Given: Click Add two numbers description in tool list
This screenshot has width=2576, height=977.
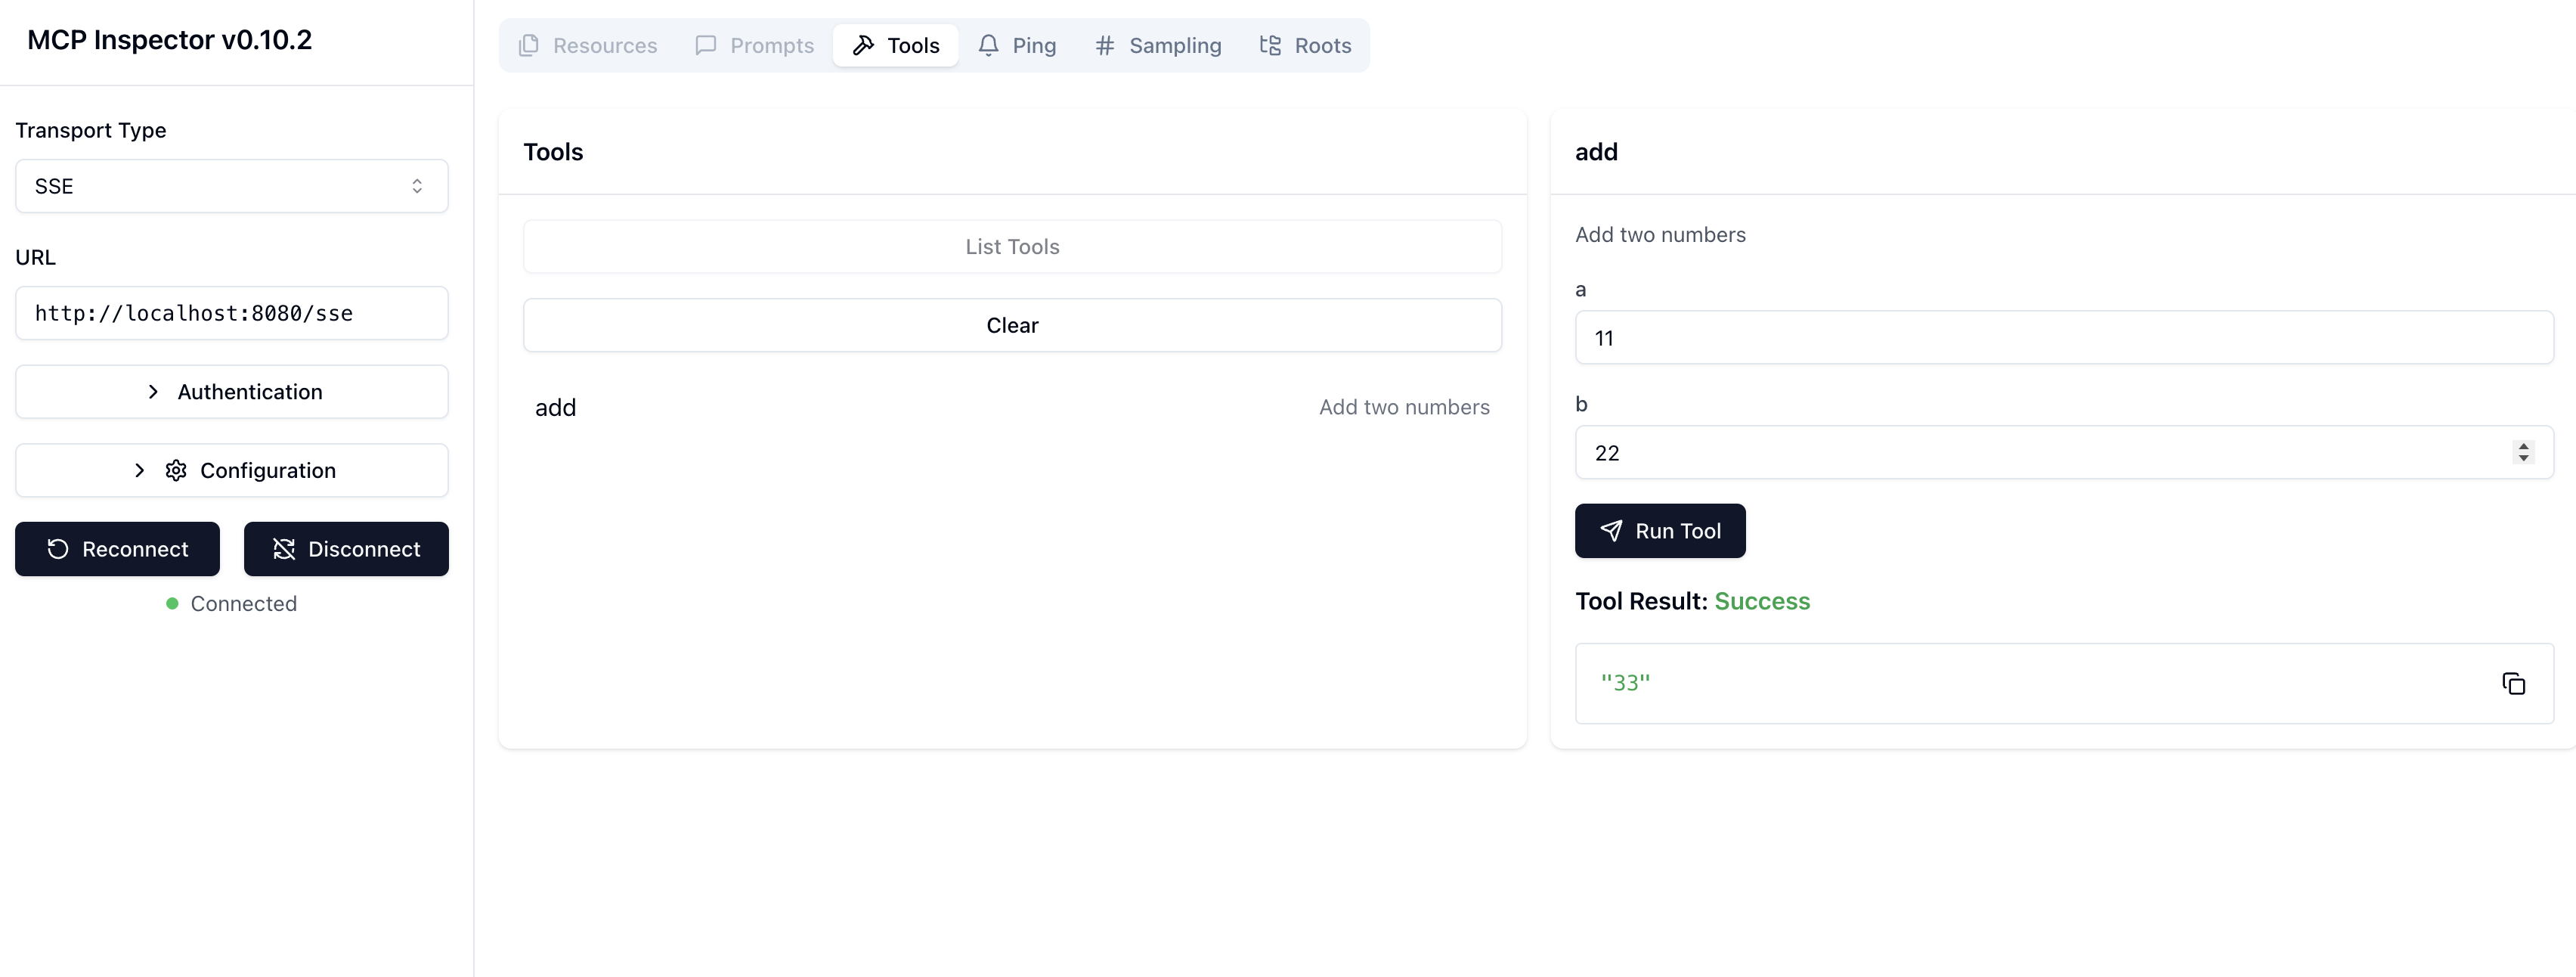Looking at the screenshot, I should point(1404,407).
